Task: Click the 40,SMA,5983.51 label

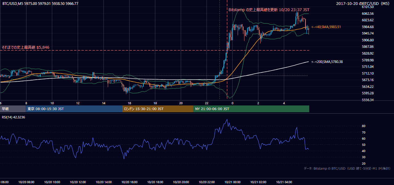Action: point(326,27)
